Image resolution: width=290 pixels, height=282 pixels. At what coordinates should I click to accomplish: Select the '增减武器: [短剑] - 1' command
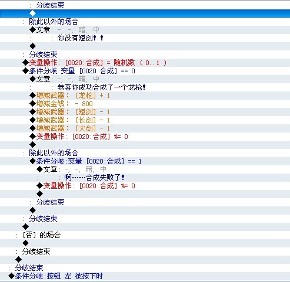145,112
